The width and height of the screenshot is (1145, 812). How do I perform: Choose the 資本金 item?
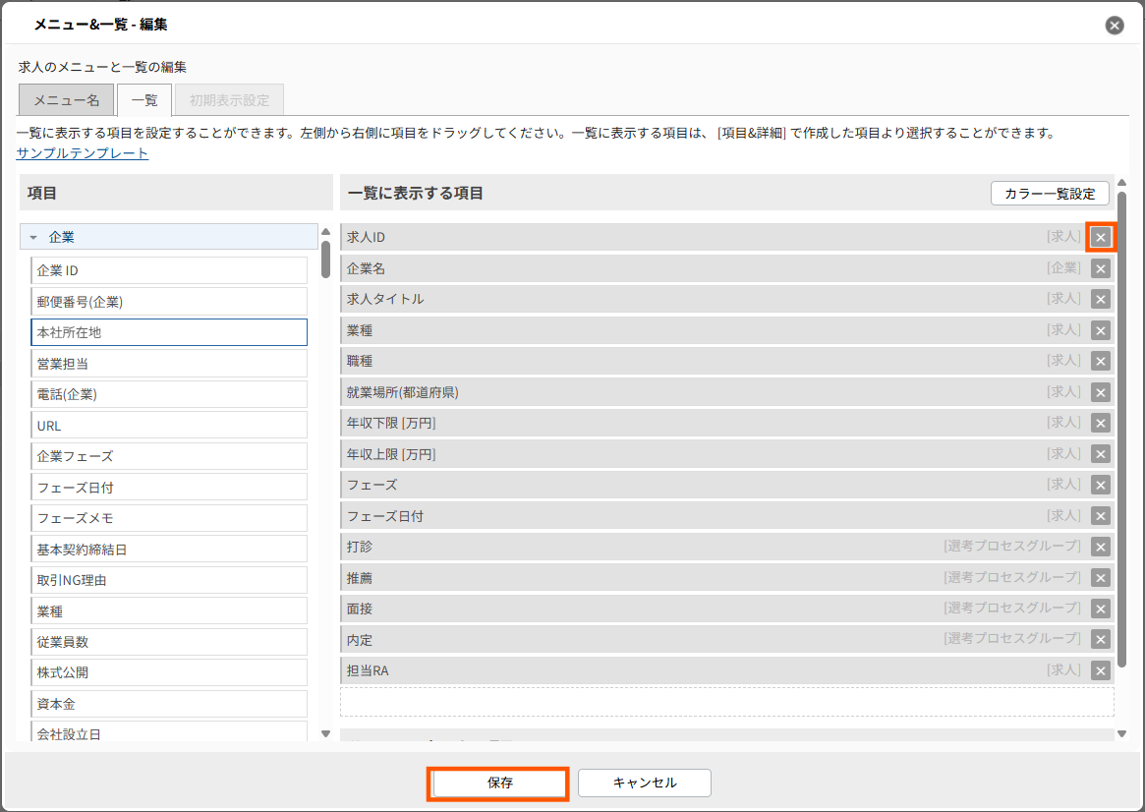point(169,704)
